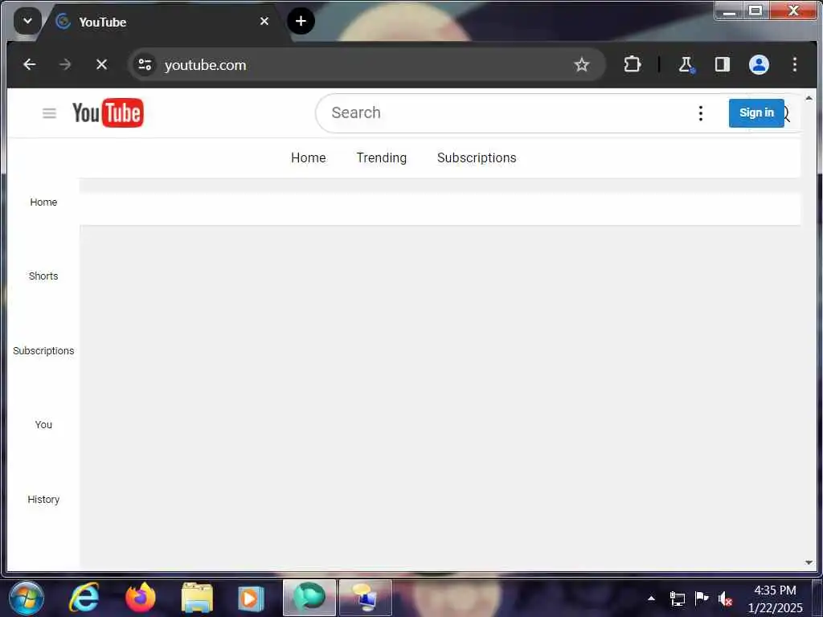
Task: Open the Extensions puzzle icon
Action: coord(633,64)
